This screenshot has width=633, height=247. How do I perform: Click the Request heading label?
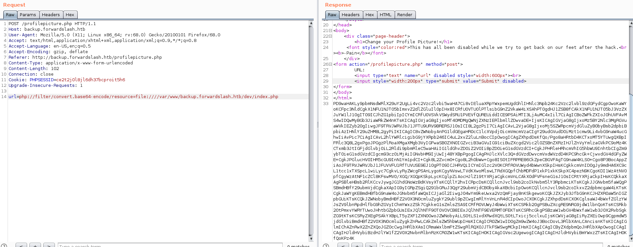click(x=14, y=5)
